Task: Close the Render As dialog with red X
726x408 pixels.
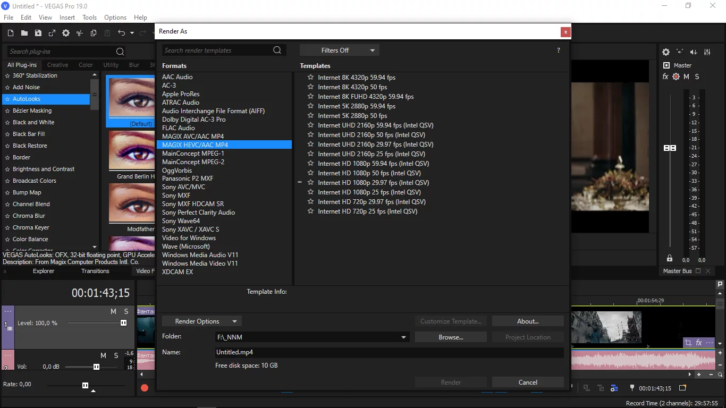Action: click(x=565, y=32)
